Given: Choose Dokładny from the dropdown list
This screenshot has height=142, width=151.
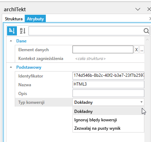Looking at the screenshot, I should tap(108, 111).
